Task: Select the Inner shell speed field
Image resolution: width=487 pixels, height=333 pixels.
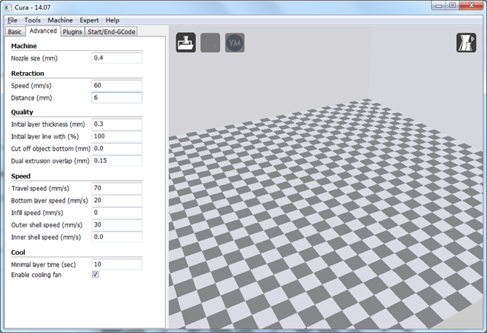Action: pos(117,237)
